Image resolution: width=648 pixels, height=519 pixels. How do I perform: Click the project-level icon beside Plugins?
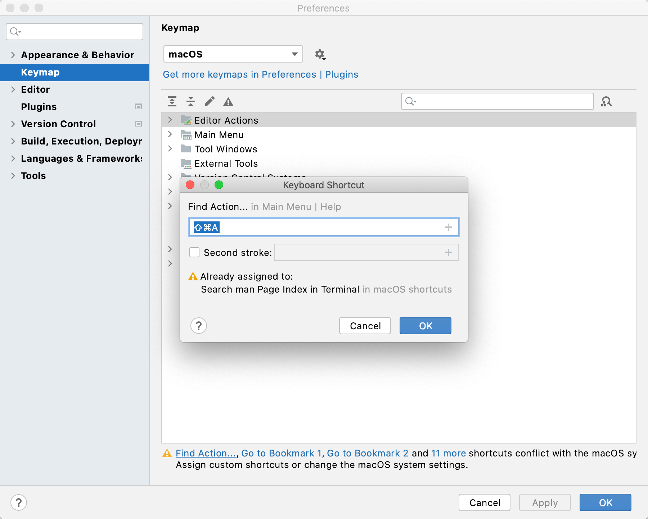coord(139,106)
